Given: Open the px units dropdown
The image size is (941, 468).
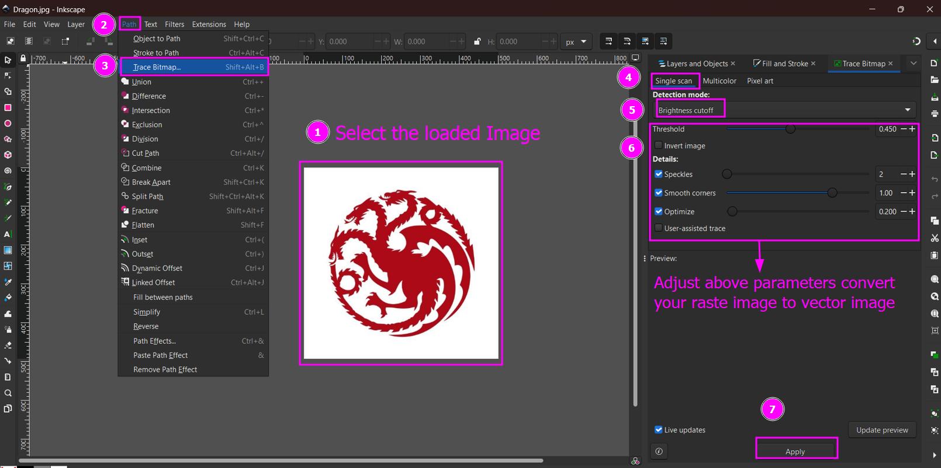Looking at the screenshot, I should point(576,41).
